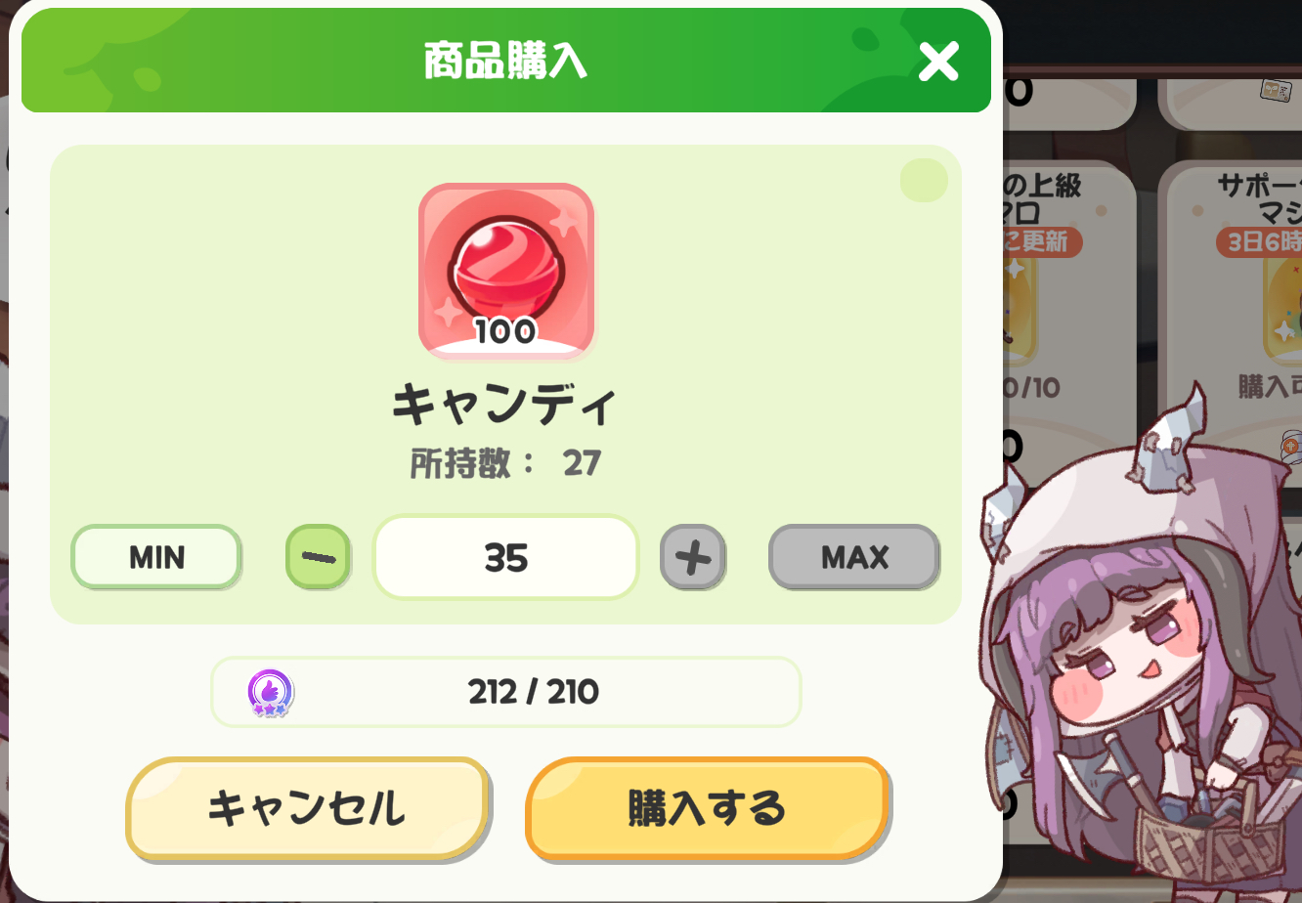Click the 3日6時 timer badge on サポート card

pyautogui.click(x=1260, y=240)
